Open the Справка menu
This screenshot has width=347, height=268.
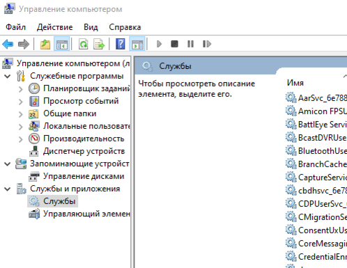point(125,27)
